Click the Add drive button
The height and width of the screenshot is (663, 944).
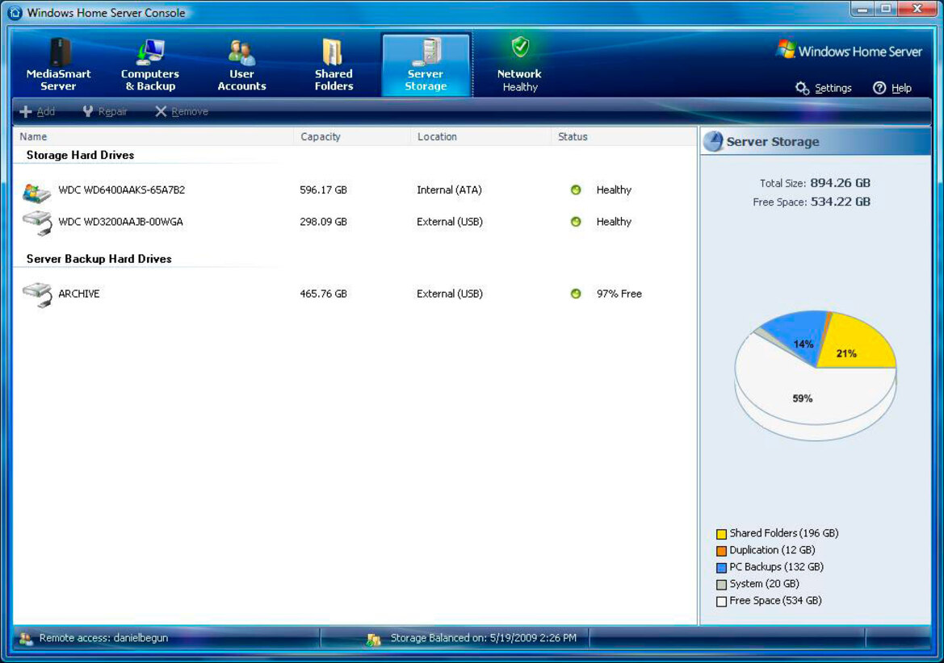tap(37, 111)
